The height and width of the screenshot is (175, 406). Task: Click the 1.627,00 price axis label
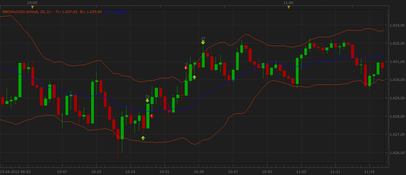(397, 134)
